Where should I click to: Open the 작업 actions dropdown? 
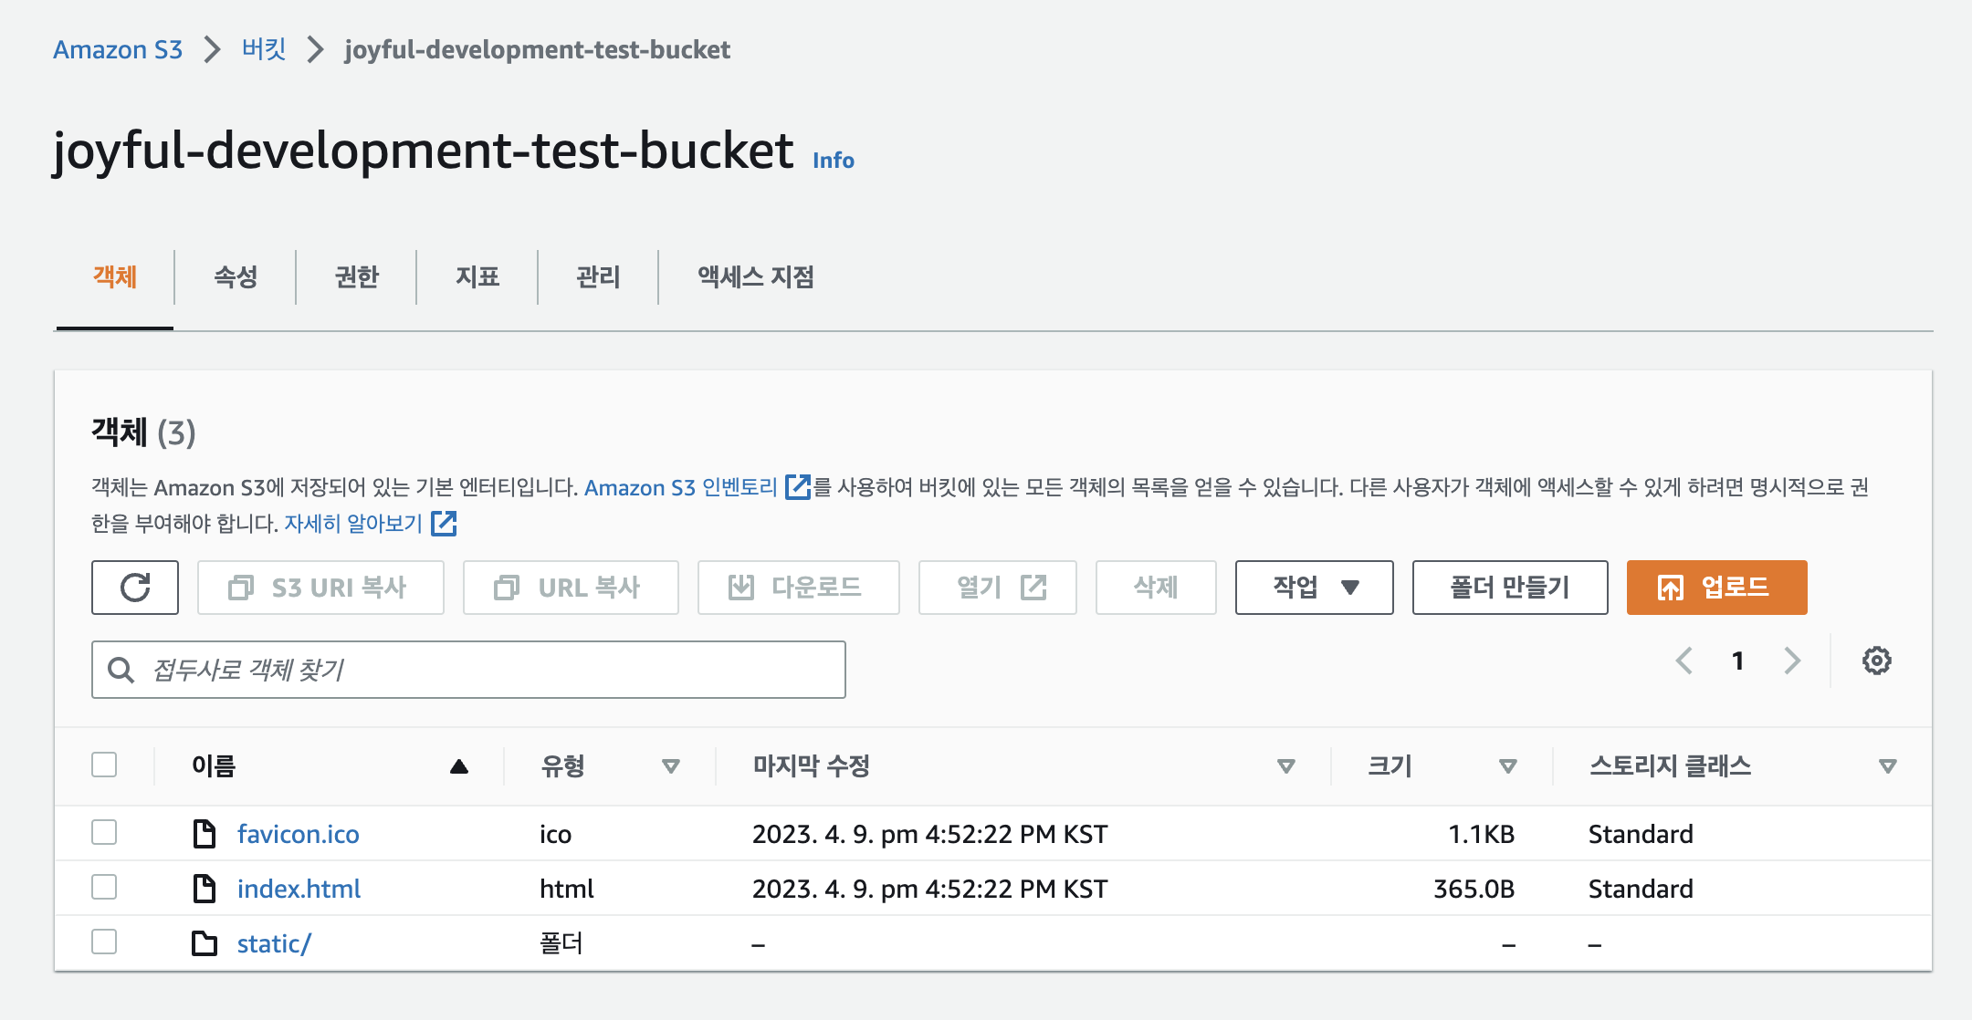[1314, 588]
